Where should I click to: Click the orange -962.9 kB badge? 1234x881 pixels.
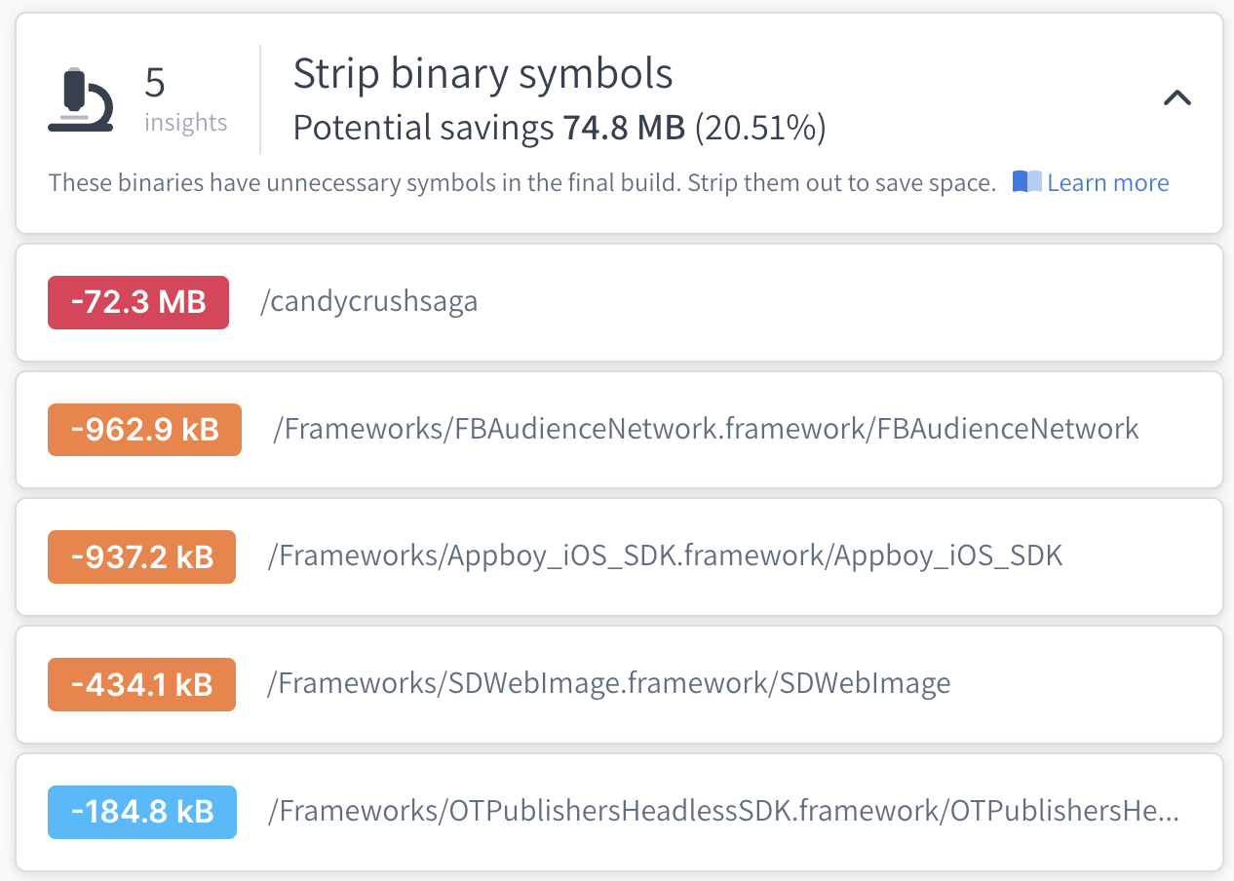144,429
